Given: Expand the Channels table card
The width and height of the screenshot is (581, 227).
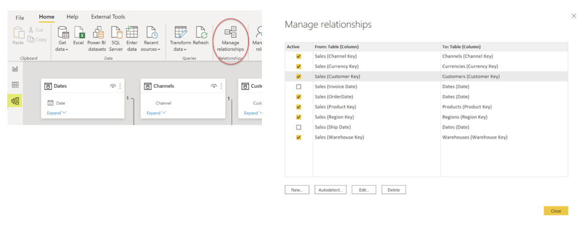Looking at the screenshot, I should click(x=156, y=113).
